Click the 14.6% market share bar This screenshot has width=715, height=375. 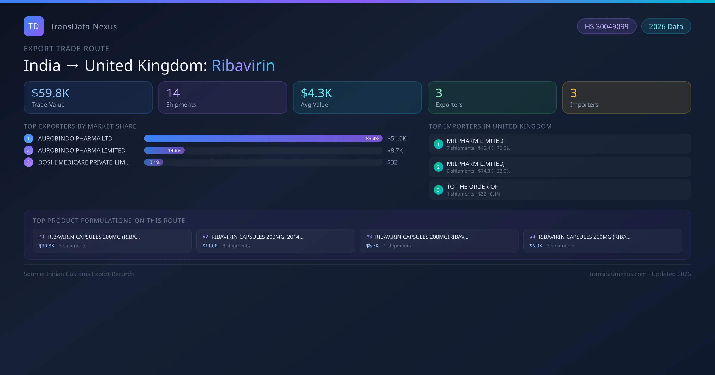(164, 150)
